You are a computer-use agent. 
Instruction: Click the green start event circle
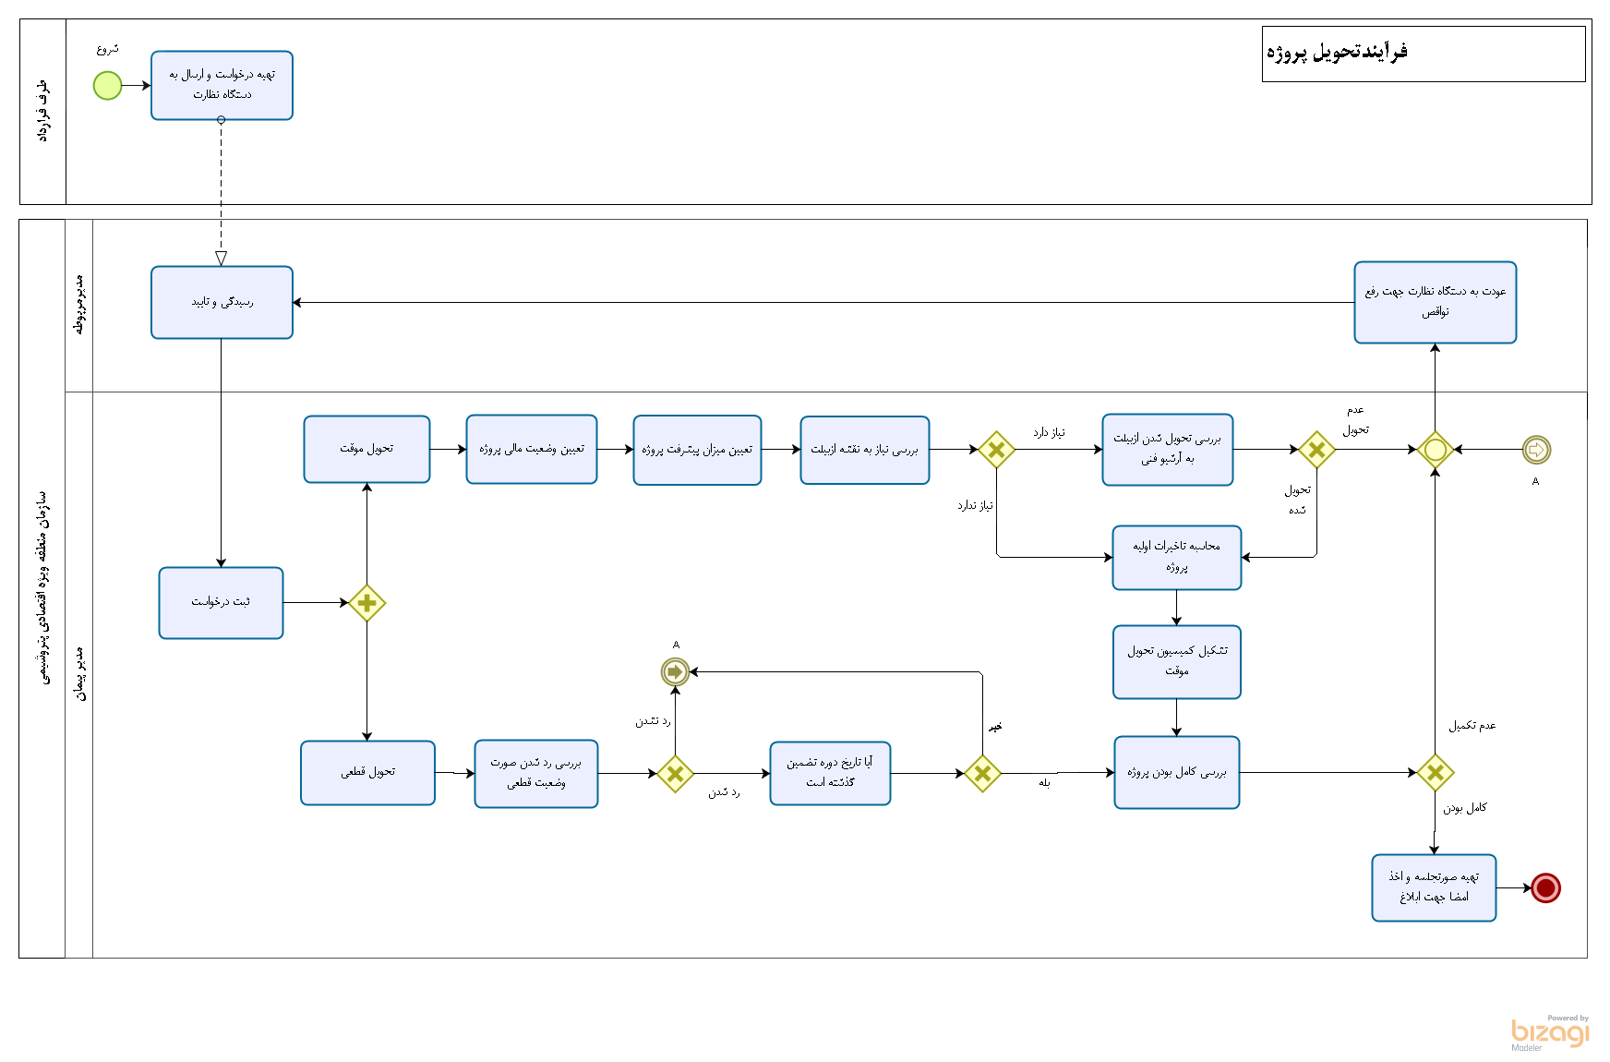click(x=107, y=86)
